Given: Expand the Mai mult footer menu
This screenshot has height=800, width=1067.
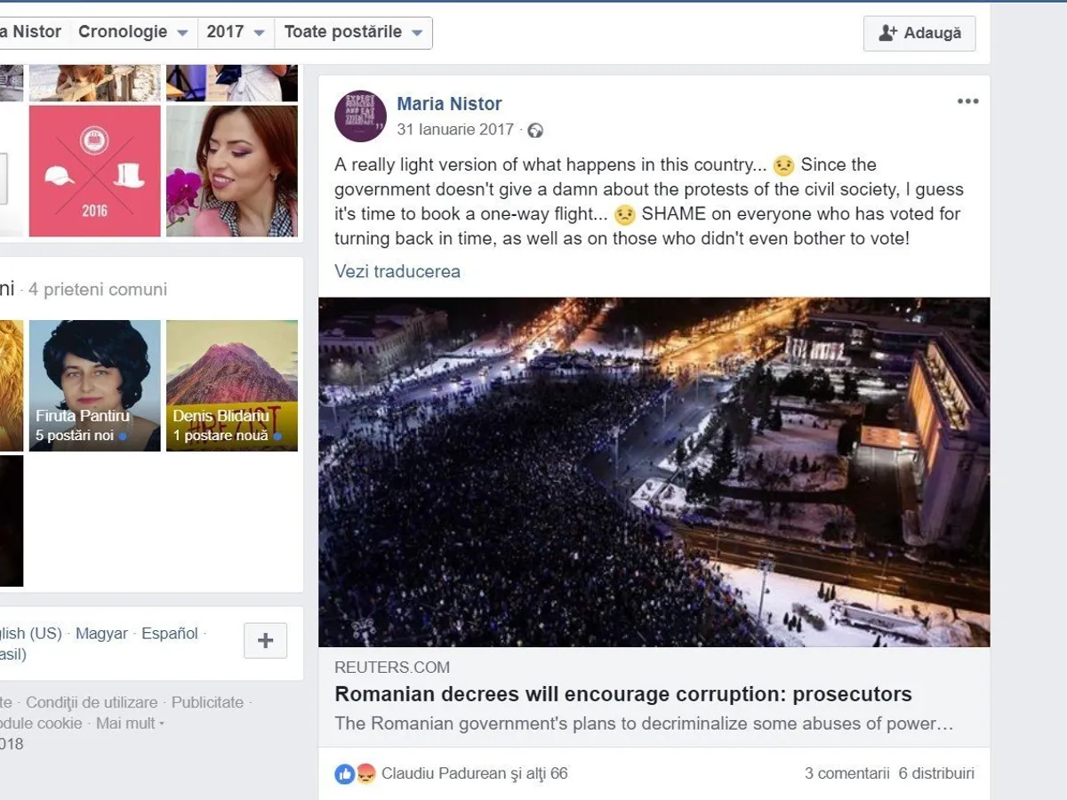Looking at the screenshot, I should (130, 724).
